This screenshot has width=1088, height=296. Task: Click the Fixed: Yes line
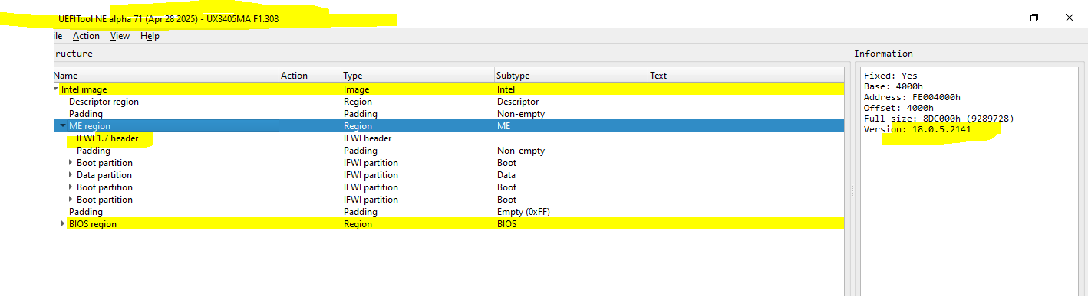click(x=890, y=76)
